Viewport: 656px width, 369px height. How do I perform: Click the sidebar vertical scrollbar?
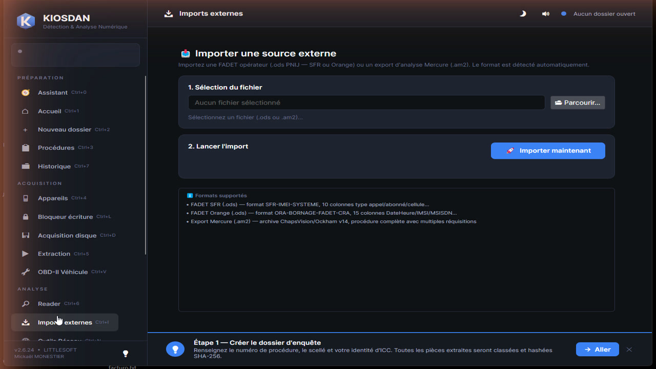point(146,165)
